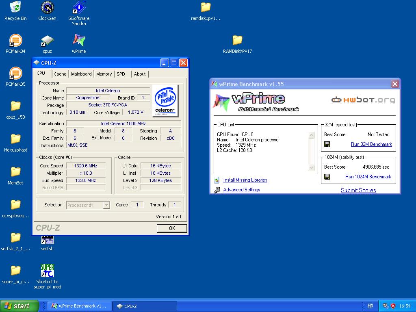The height and width of the screenshot is (312, 416).
Task: Click the Core Speed value 1329.6 MHz
Action: coord(86,166)
